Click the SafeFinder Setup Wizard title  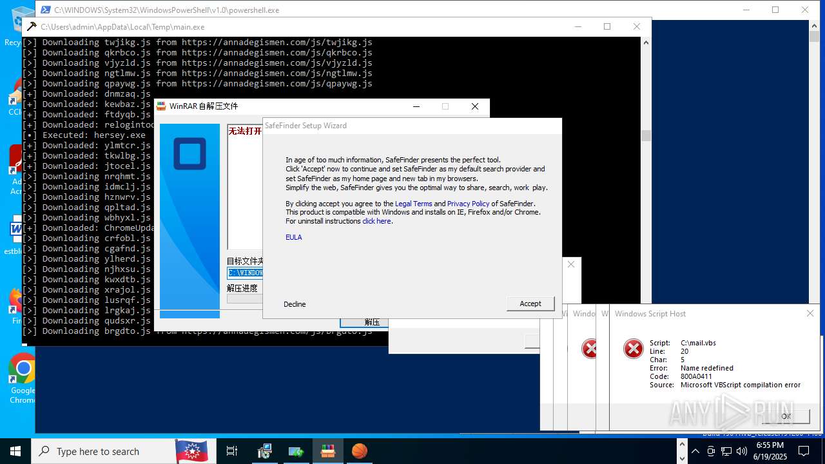click(x=306, y=126)
